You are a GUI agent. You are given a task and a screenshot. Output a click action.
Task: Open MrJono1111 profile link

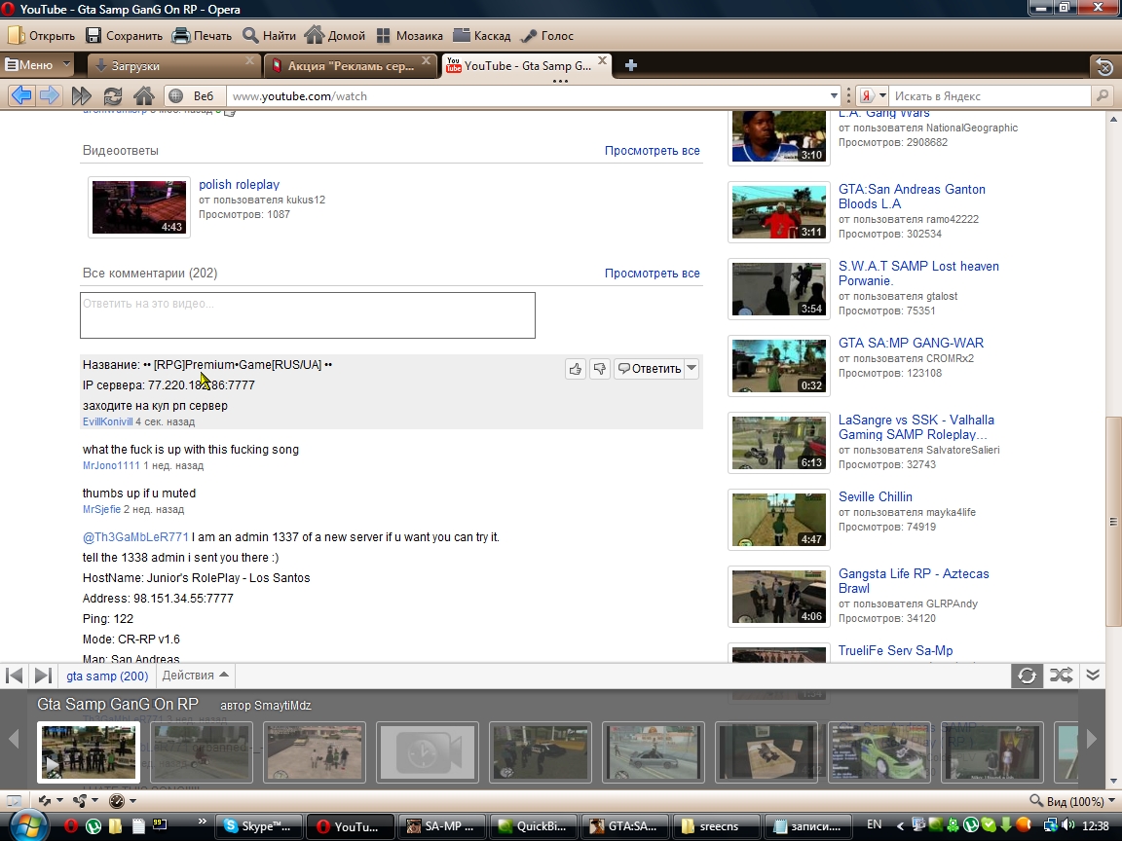tap(111, 465)
